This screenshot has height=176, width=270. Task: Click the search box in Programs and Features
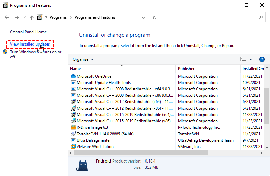[211, 17]
